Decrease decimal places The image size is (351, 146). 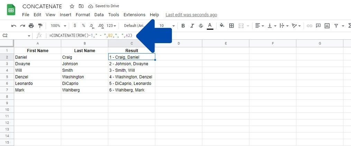[x=91, y=26]
